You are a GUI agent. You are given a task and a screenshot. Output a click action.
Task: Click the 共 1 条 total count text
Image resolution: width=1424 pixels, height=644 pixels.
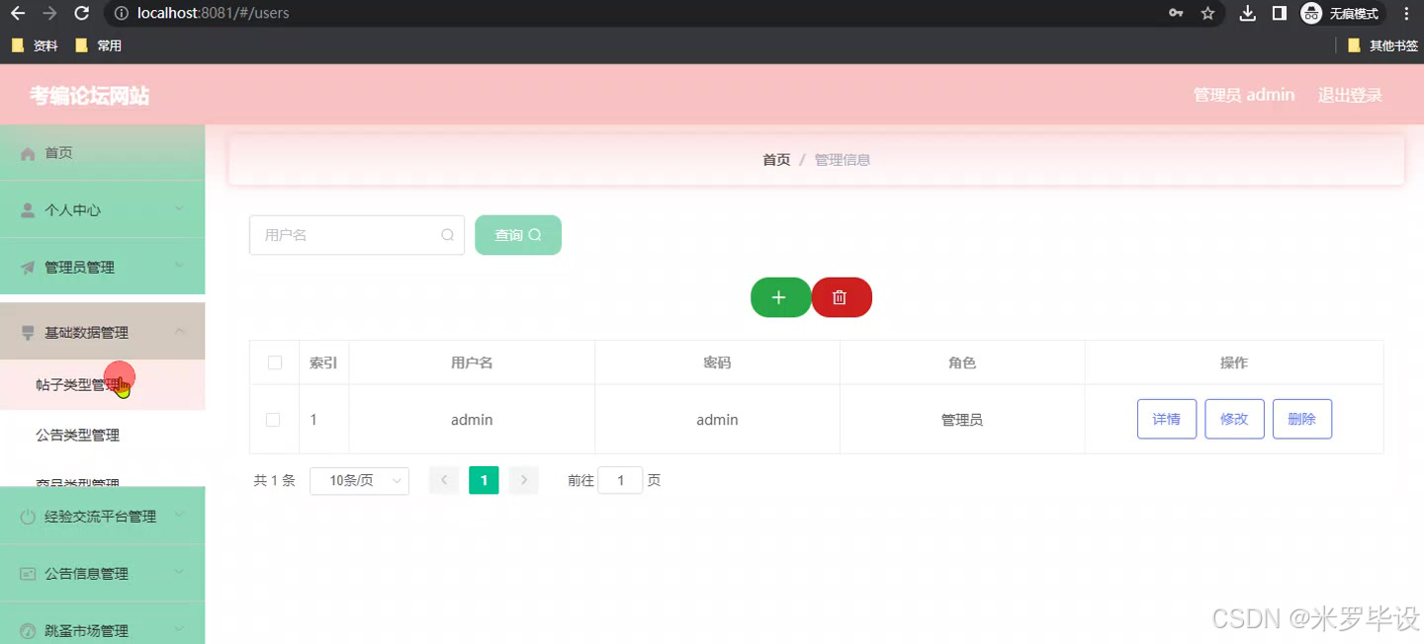pyautogui.click(x=275, y=481)
